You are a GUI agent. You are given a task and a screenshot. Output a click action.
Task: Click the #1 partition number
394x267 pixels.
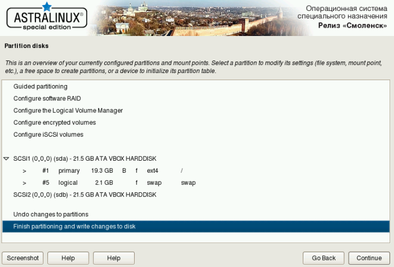coord(45,171)
